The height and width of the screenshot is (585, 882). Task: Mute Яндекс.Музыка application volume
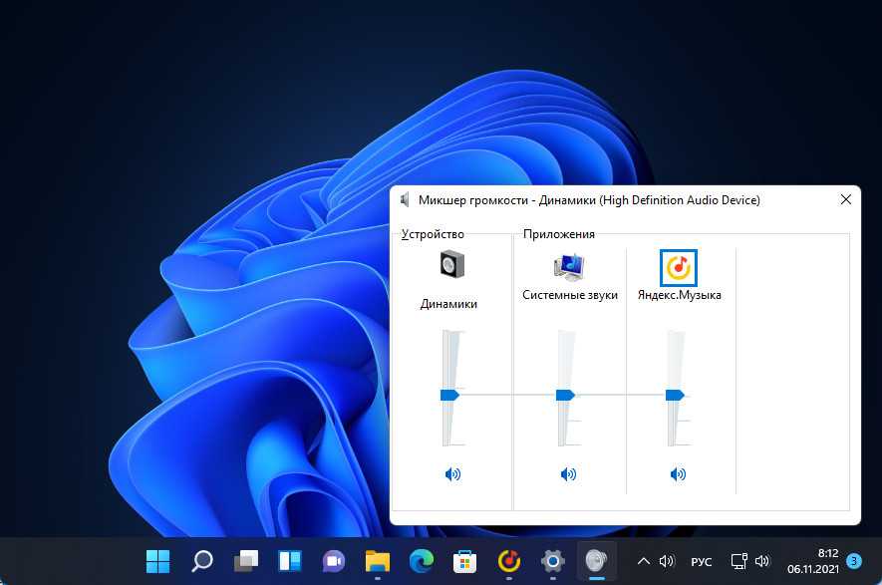pos(678,474)
